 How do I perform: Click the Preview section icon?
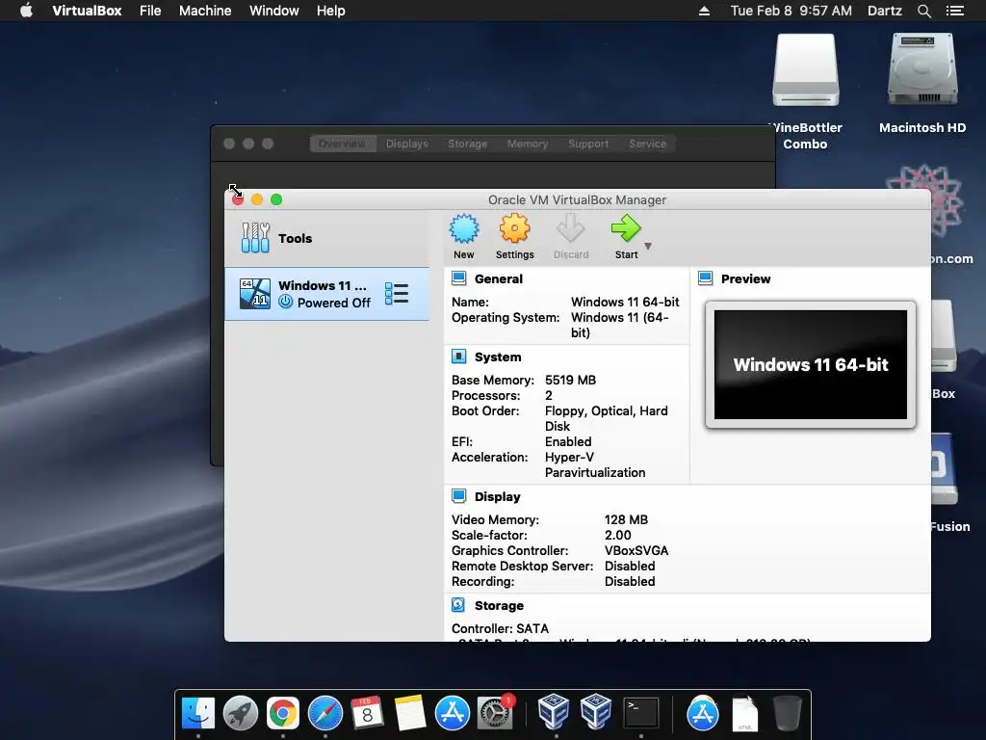tap(706, 278)
